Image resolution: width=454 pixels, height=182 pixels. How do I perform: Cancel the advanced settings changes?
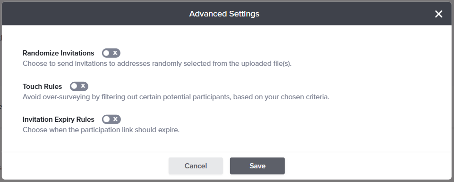pos(196,166)
